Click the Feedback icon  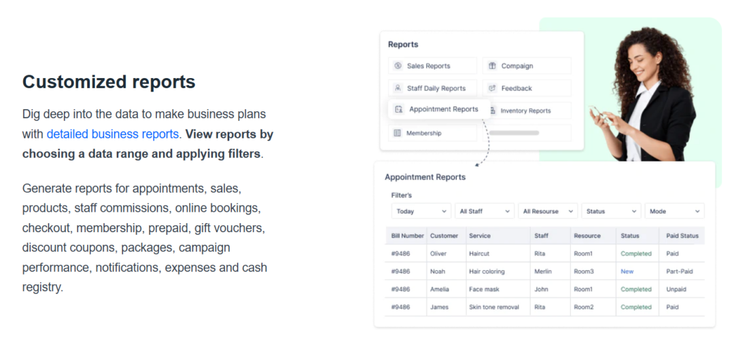(493, 88)
